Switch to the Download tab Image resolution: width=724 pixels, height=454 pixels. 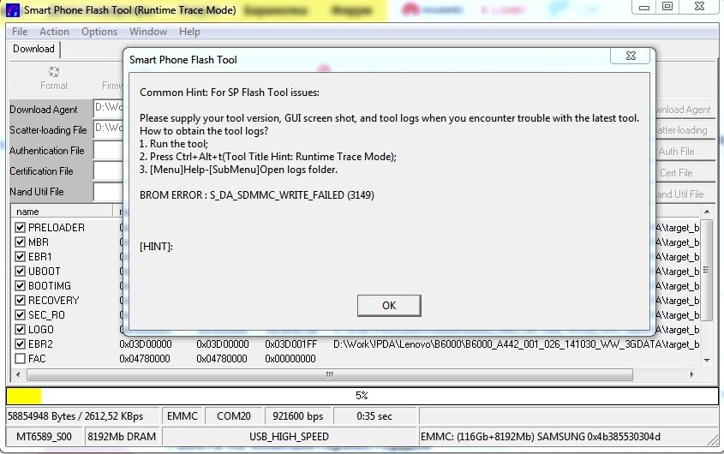tap(33, 49)
